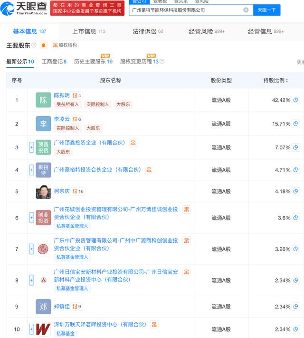The image size is (304, 338).
Task: Click equity icon next to 广州顶鑫投资企业
Action: pyautogui.click(x=133, y=143)
